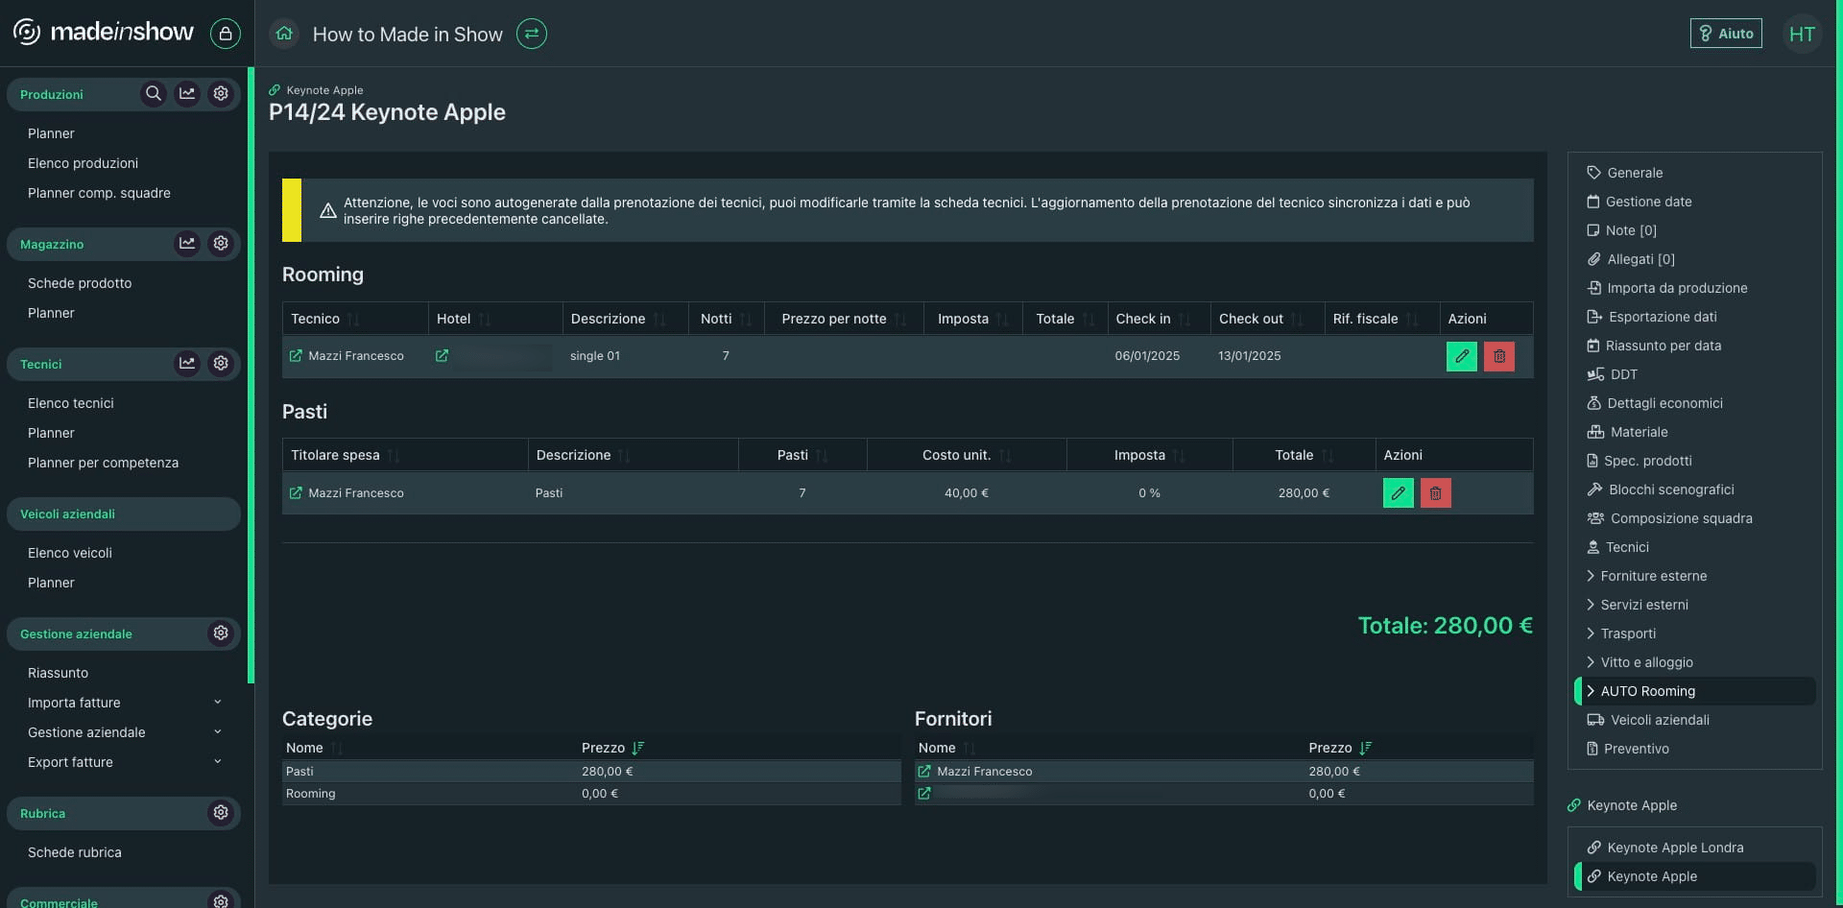Sort Pasti table by Costo unit.
Screen dimensions: 1843x908
coord(1005,455)
